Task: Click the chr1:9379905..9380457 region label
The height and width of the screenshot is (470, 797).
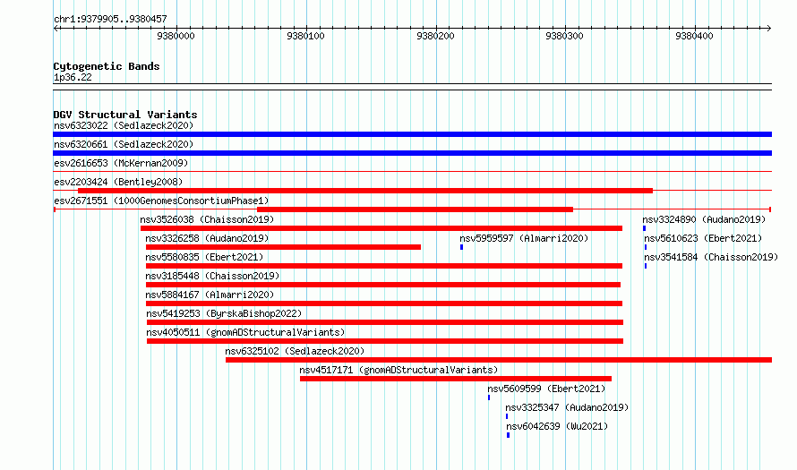Action: pyautogui.click(x=110, y=19)
